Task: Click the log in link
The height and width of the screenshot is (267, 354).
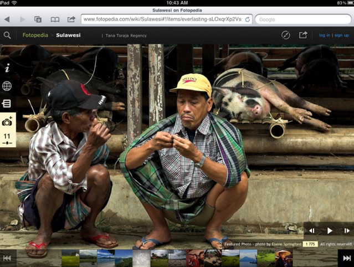Action: click(x=325, y=35)
